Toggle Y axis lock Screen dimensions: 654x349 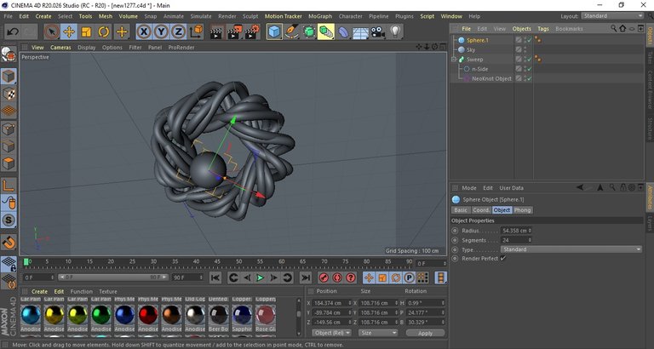click(x=161, y=31)
